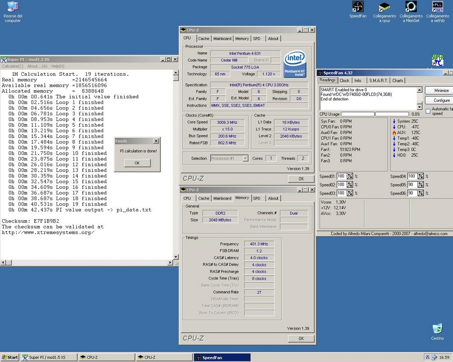The image size is (453, 362).
Task: Click the DDR2 memory type field
Action: pos(220,213)
